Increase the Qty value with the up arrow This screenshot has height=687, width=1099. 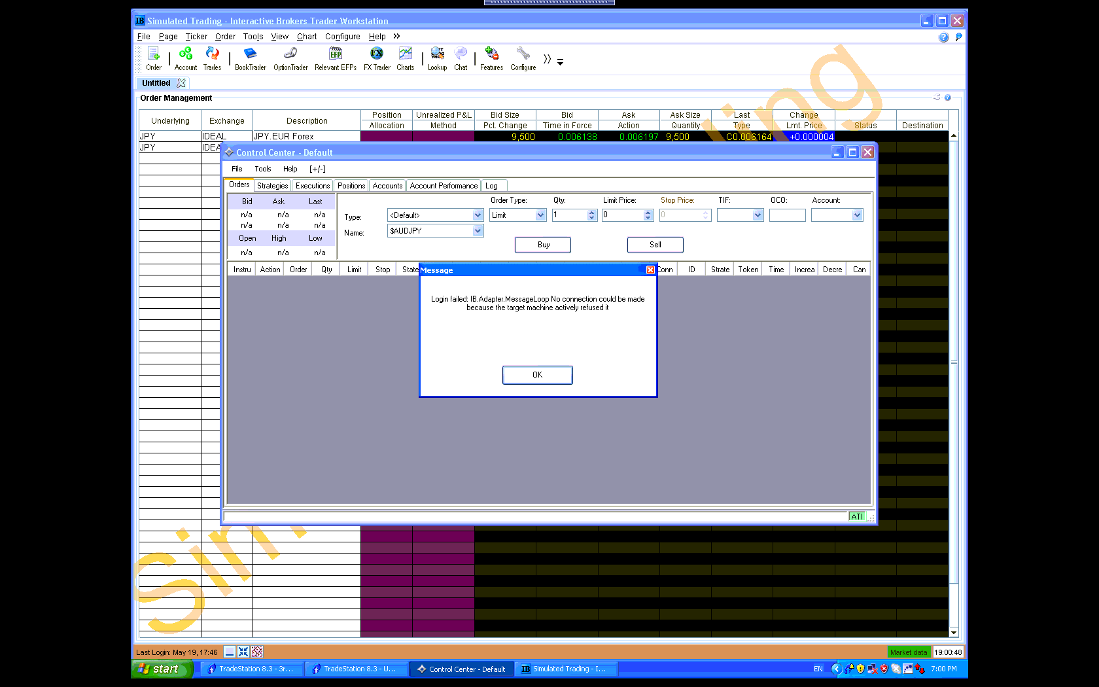point(592,212)
